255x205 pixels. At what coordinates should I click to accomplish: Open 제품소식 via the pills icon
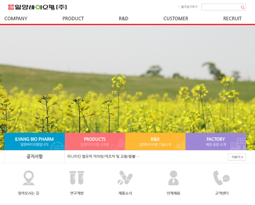coord(126,177)
